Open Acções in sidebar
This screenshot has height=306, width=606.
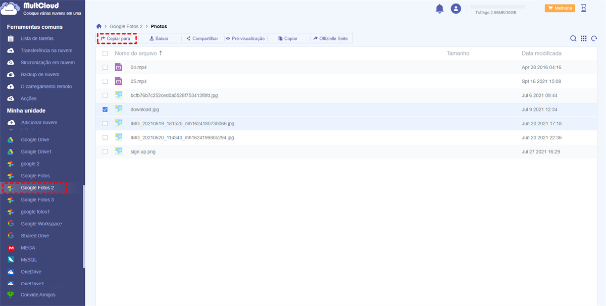pos(28,98)
